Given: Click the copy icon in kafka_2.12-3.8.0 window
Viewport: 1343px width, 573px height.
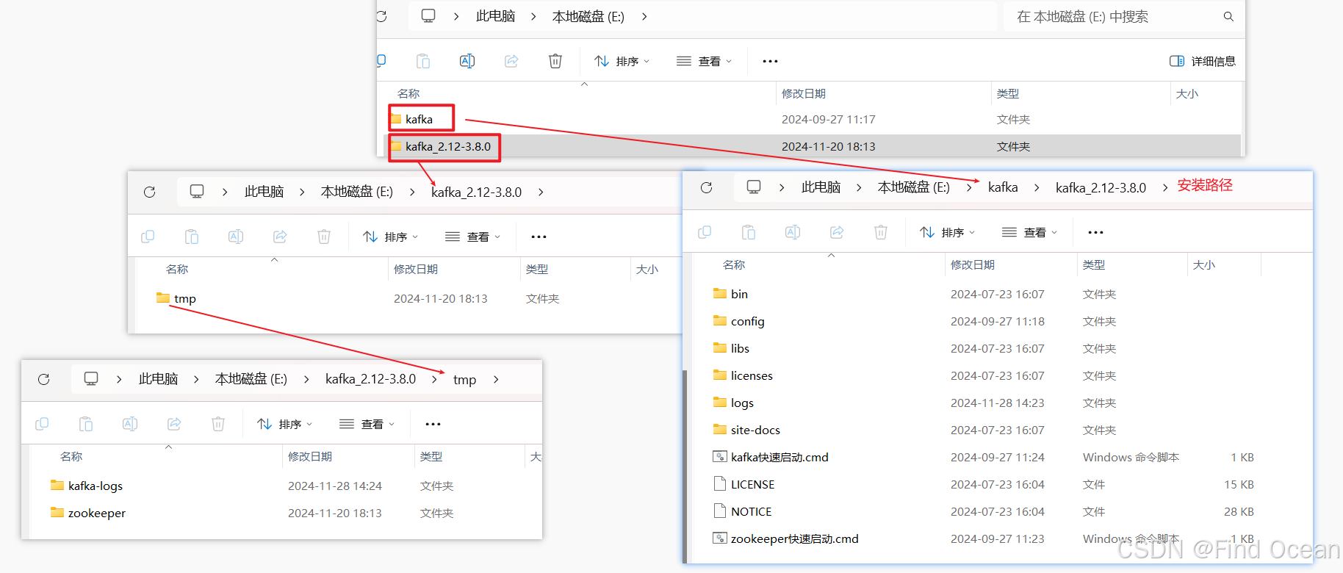Looking at the screenshot, I should tap(148, 237).
